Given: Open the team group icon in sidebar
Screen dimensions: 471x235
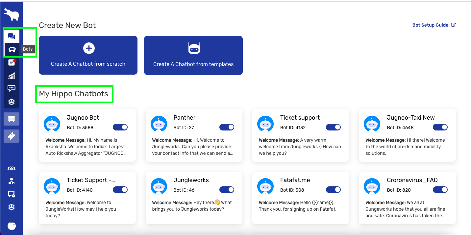Looking at the screenshot, I should (12, 168).
